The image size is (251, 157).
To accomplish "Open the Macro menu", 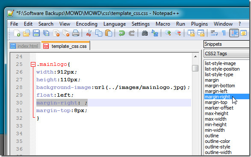I will 163,24.
